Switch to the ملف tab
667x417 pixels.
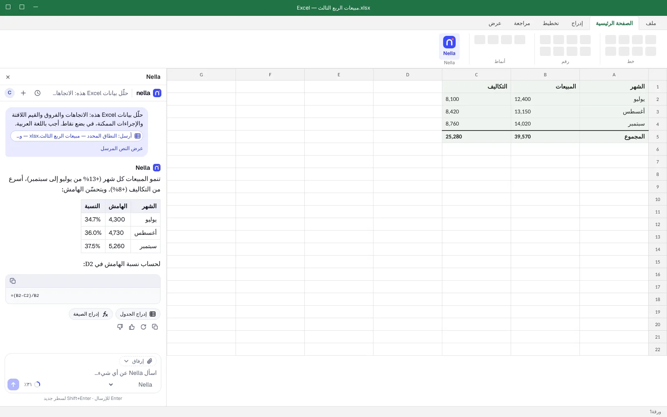point(651,23)
